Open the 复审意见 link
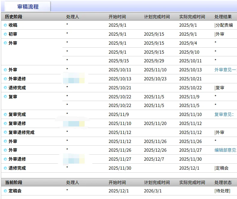This screenshot has height=199, width=237. (224, 114)
